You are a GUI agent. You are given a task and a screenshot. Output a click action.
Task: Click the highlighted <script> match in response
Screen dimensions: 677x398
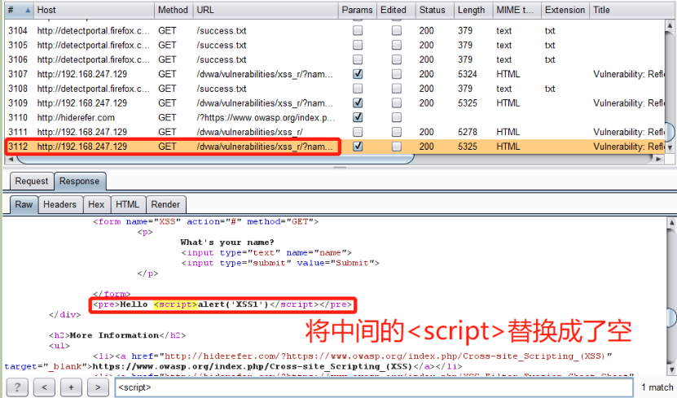[175, 304]
